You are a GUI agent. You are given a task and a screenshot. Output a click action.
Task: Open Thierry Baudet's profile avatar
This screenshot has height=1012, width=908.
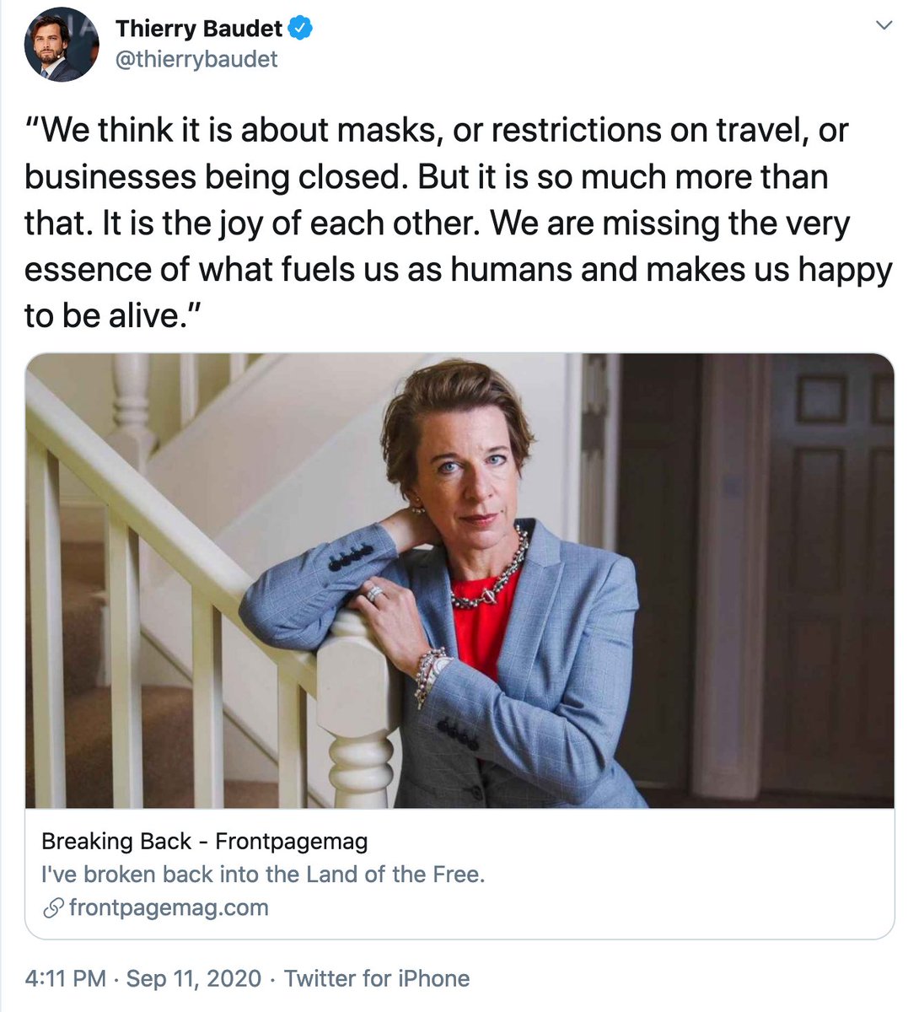click(x=62, y=45)
